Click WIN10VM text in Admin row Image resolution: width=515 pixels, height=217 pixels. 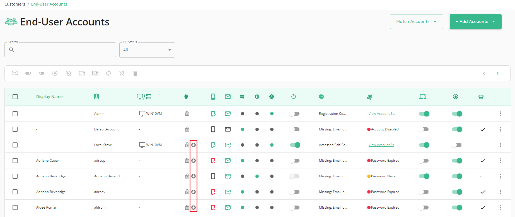[154, 114]
